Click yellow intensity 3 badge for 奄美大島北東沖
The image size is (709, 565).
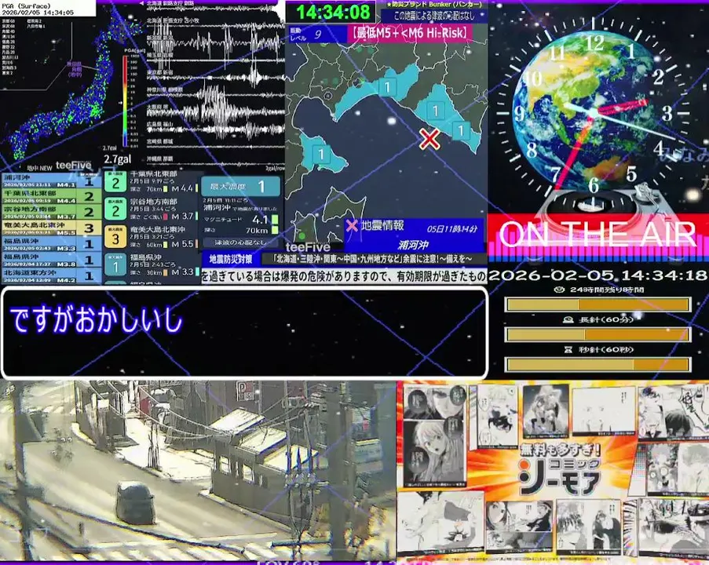tap(115, 238)
